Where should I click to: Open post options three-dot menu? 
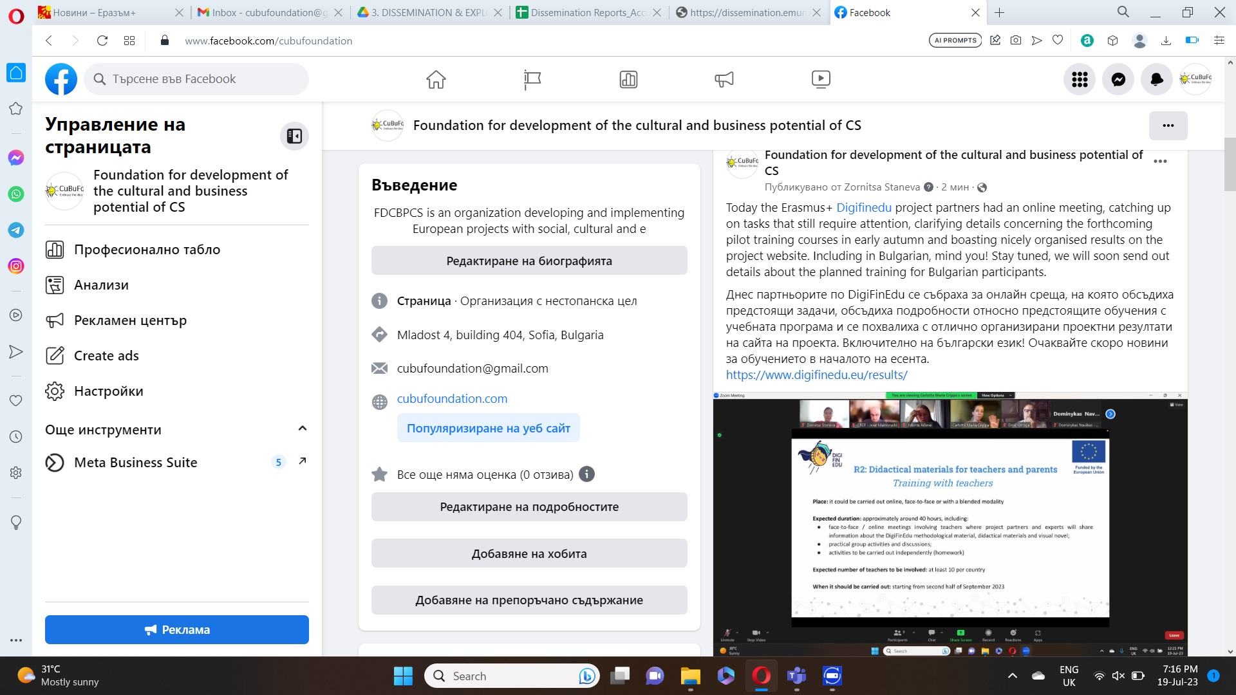(1160, 162)
